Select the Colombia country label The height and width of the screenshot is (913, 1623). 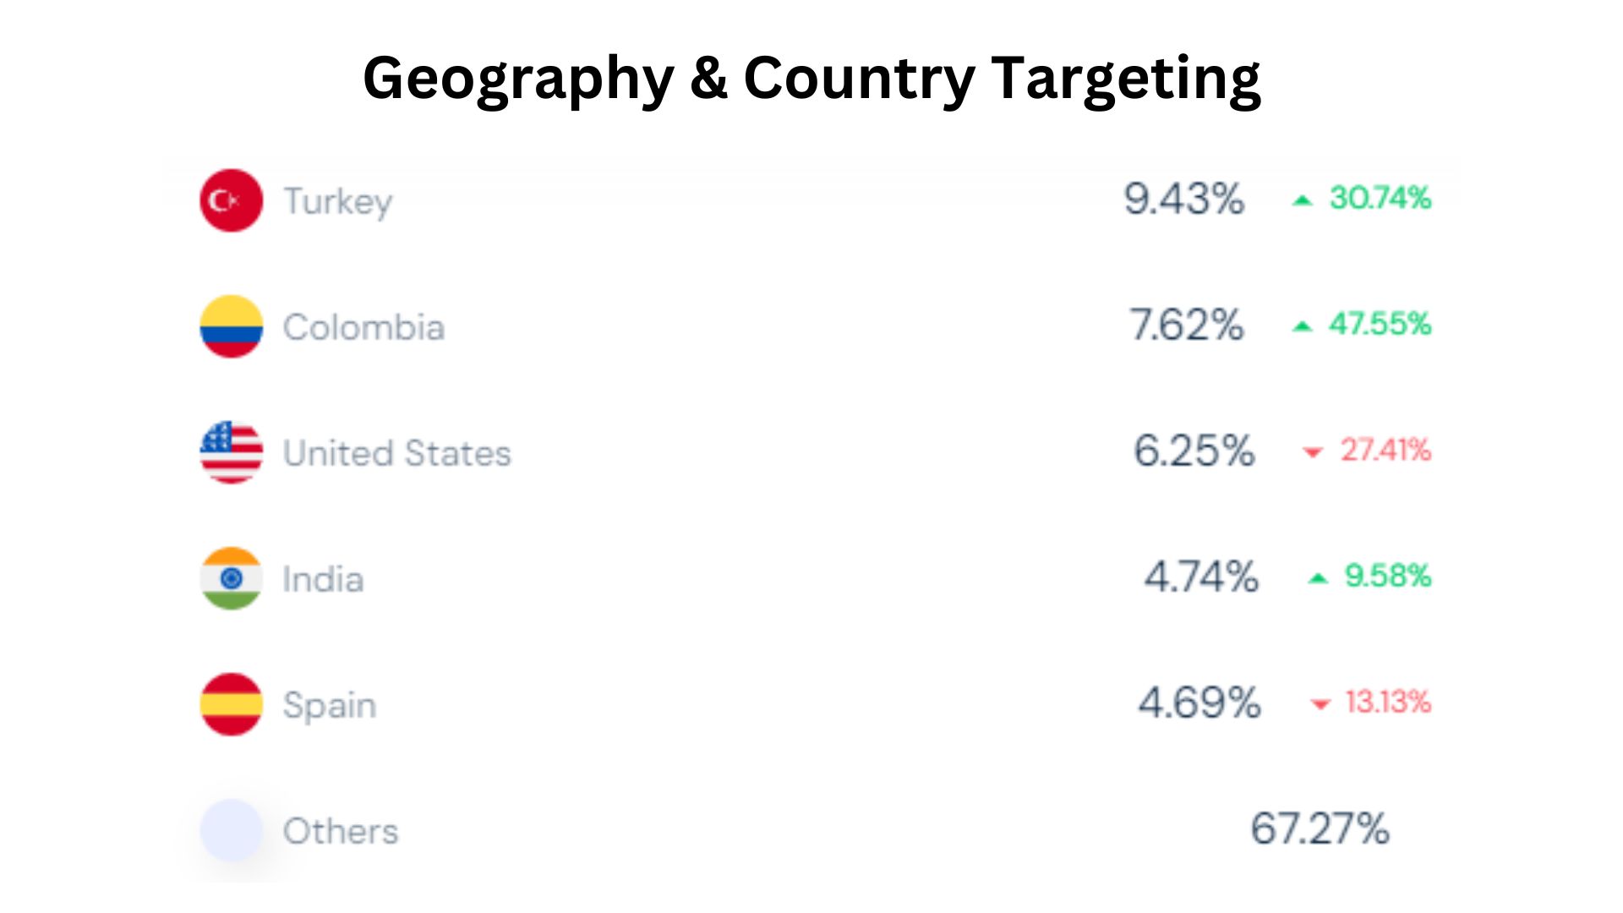click(x=363, y=327)
